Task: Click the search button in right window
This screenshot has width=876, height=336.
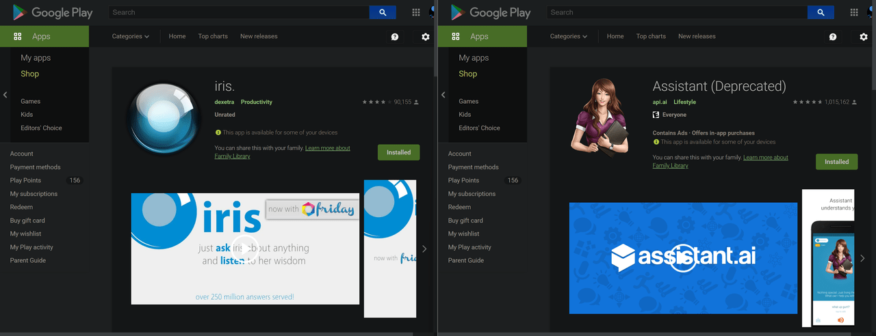Action: pyautogui.click(x=821, y=12)
